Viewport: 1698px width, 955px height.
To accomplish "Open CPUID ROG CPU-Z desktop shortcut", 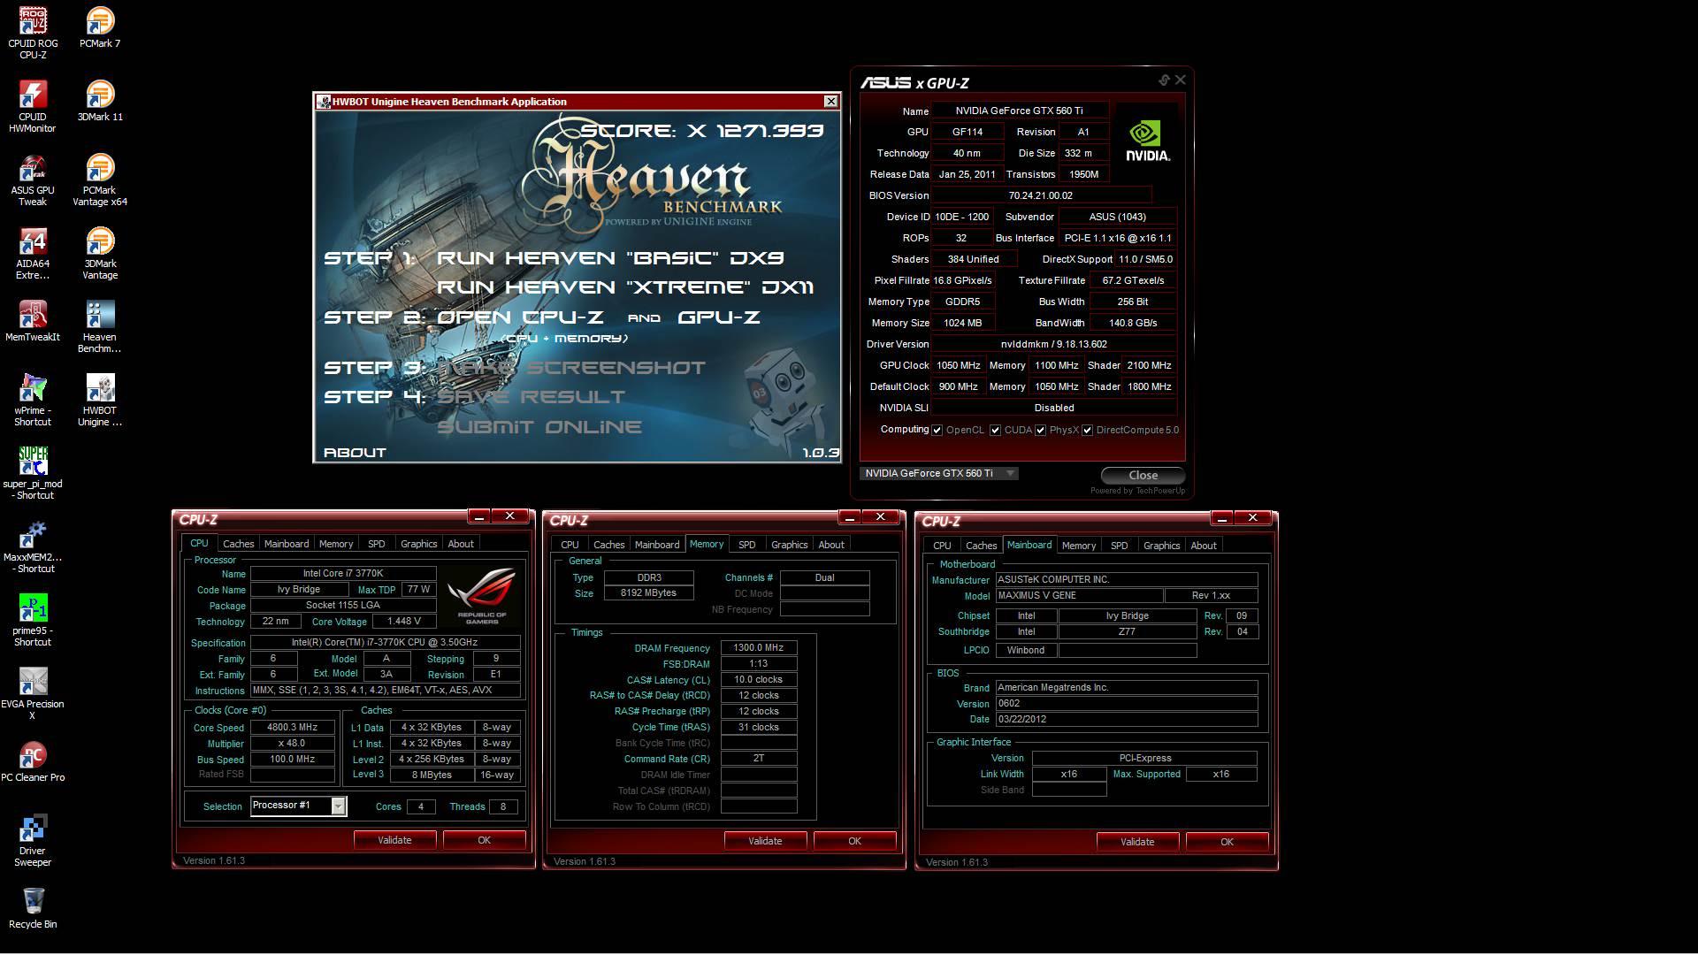I will (x=33, y=32).
